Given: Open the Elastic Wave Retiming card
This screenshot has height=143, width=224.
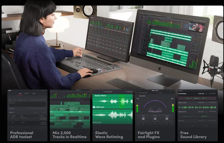Looking at the screenshot, I should [112, 115].
